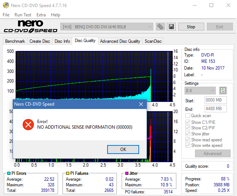Switch to the Benchmark tab

pyautogui.click(x=15, y=41)
